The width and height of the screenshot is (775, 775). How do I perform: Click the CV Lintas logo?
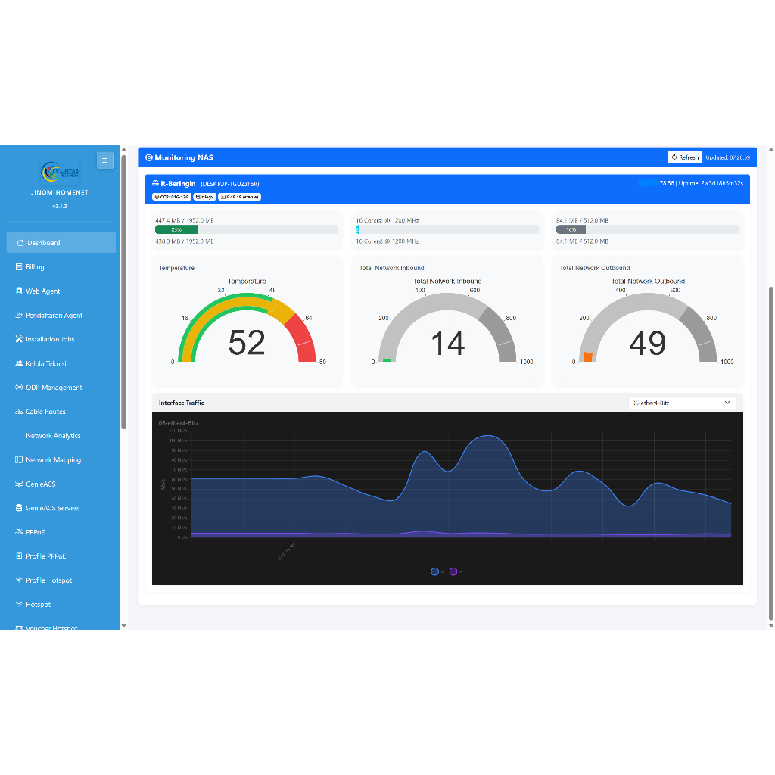(60, 172)
